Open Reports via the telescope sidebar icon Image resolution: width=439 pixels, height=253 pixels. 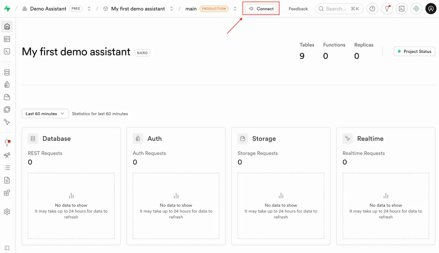tap(7, 155)
